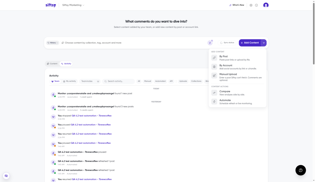Click the By Post link icon
Image resolution: width=315 pixels, height=182 pixels.
214,58
